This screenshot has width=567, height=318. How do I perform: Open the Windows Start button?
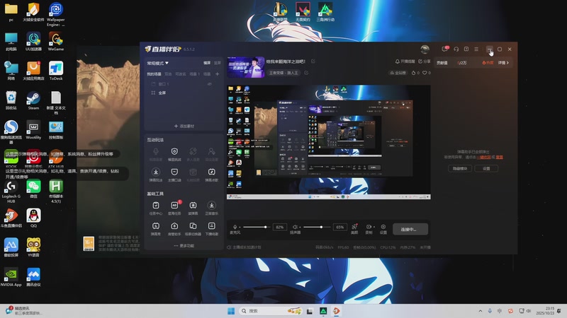click(231, 311)
